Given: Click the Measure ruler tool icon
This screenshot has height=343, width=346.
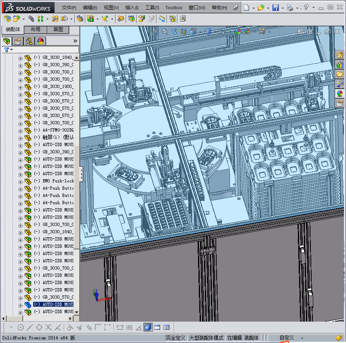Looking at the screenshot, I should [161, 19].
